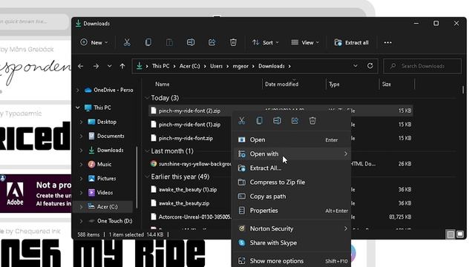
Task: Click the file icon of pinch-my-ride-font.zip
Action: 154,138
